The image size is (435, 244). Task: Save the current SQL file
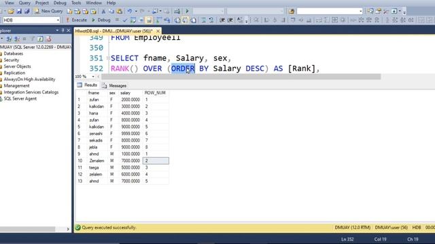[19, 12]
